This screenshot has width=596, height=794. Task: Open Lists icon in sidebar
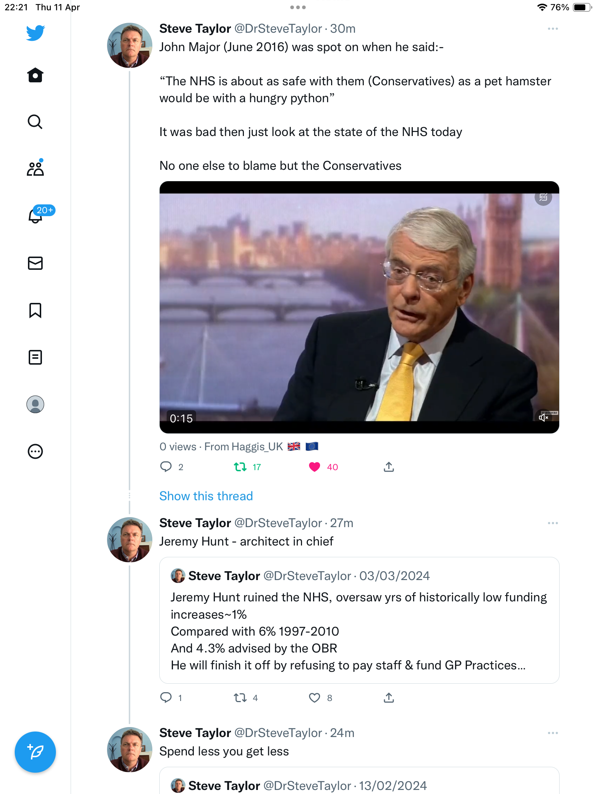pyautogui.click(x=35, y=357)
